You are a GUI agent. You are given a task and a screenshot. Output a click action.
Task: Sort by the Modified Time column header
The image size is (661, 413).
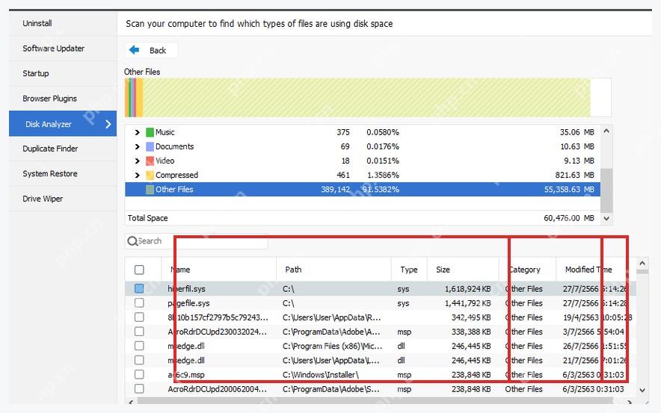pos(596,270)
